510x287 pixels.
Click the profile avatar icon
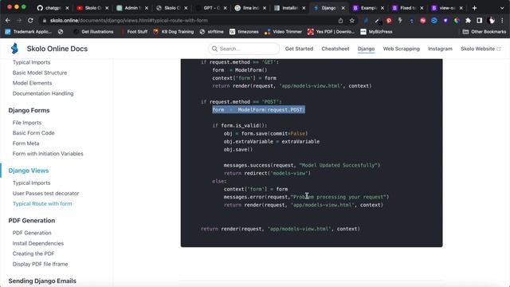[x=492, y=21]
